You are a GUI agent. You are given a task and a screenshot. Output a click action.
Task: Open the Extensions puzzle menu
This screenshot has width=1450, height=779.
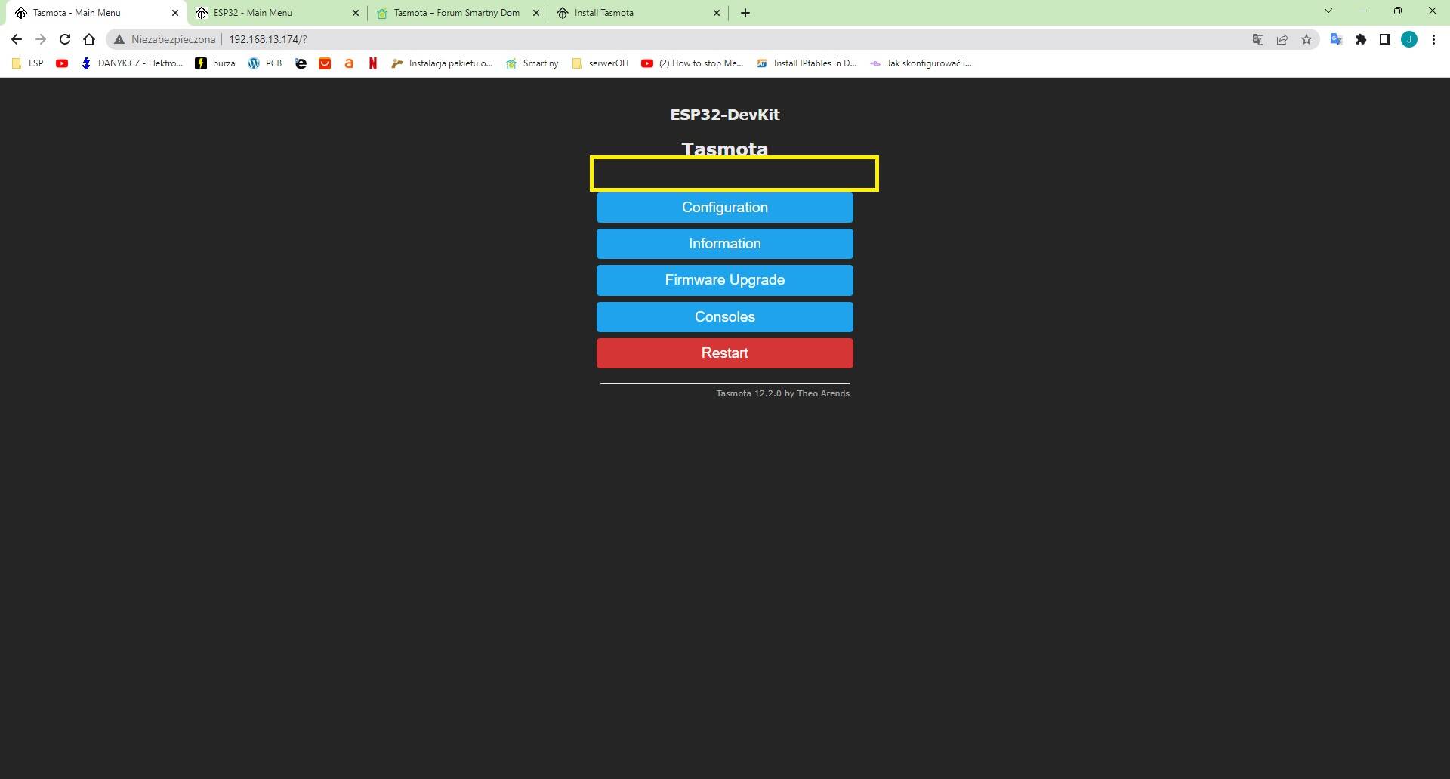point(1361,39)
